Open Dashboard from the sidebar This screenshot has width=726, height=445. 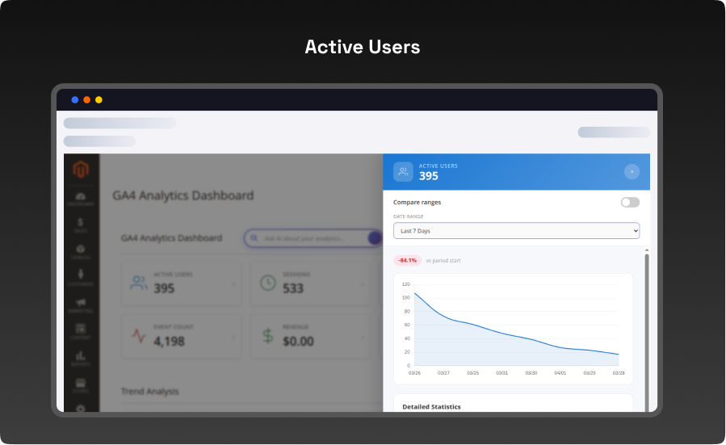(81, 198)
